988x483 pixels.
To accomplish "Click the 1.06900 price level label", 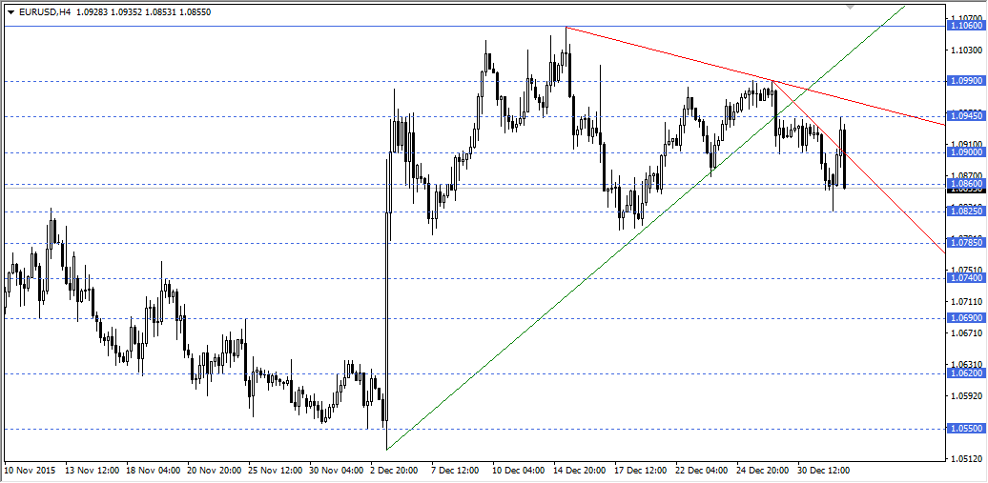I will coord(965,318).
